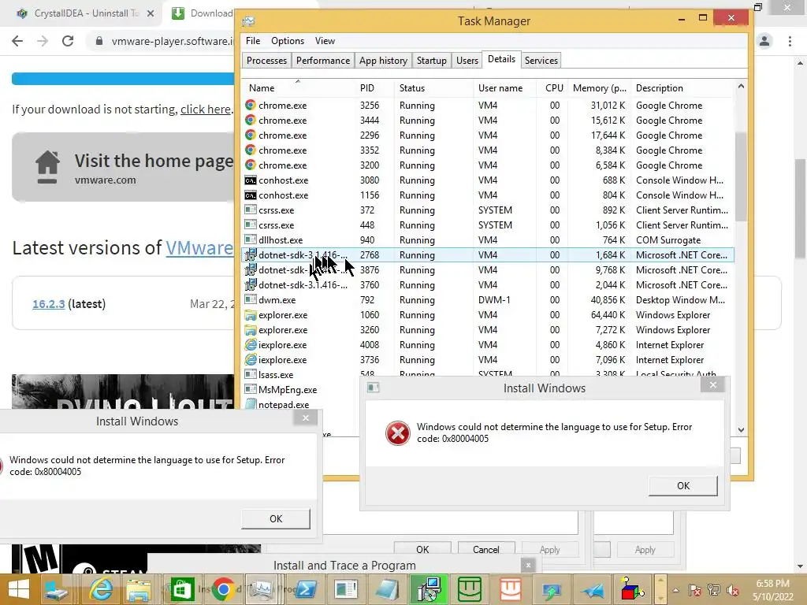807x605 pixels.
Task: Sort by the Name column header
Action: pos(298,88)
